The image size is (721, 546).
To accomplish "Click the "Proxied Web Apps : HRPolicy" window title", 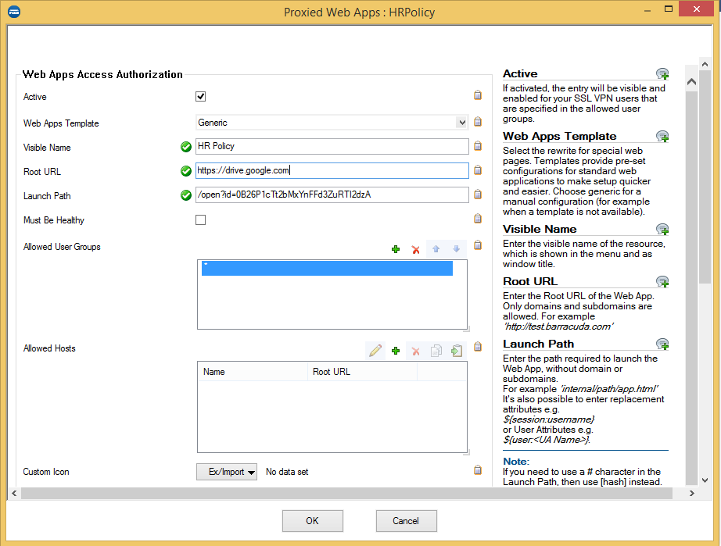I will coord(359,12).
